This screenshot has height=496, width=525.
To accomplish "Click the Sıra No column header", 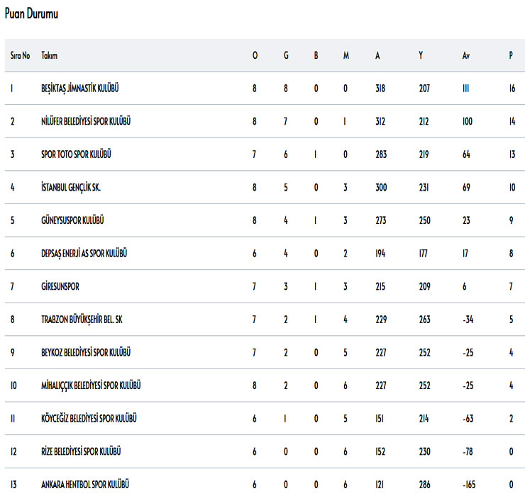I will tap(20, 55).
